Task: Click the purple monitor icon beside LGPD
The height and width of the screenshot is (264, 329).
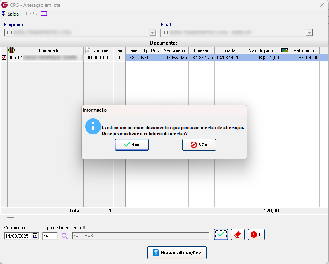Action: pos(44,14)
